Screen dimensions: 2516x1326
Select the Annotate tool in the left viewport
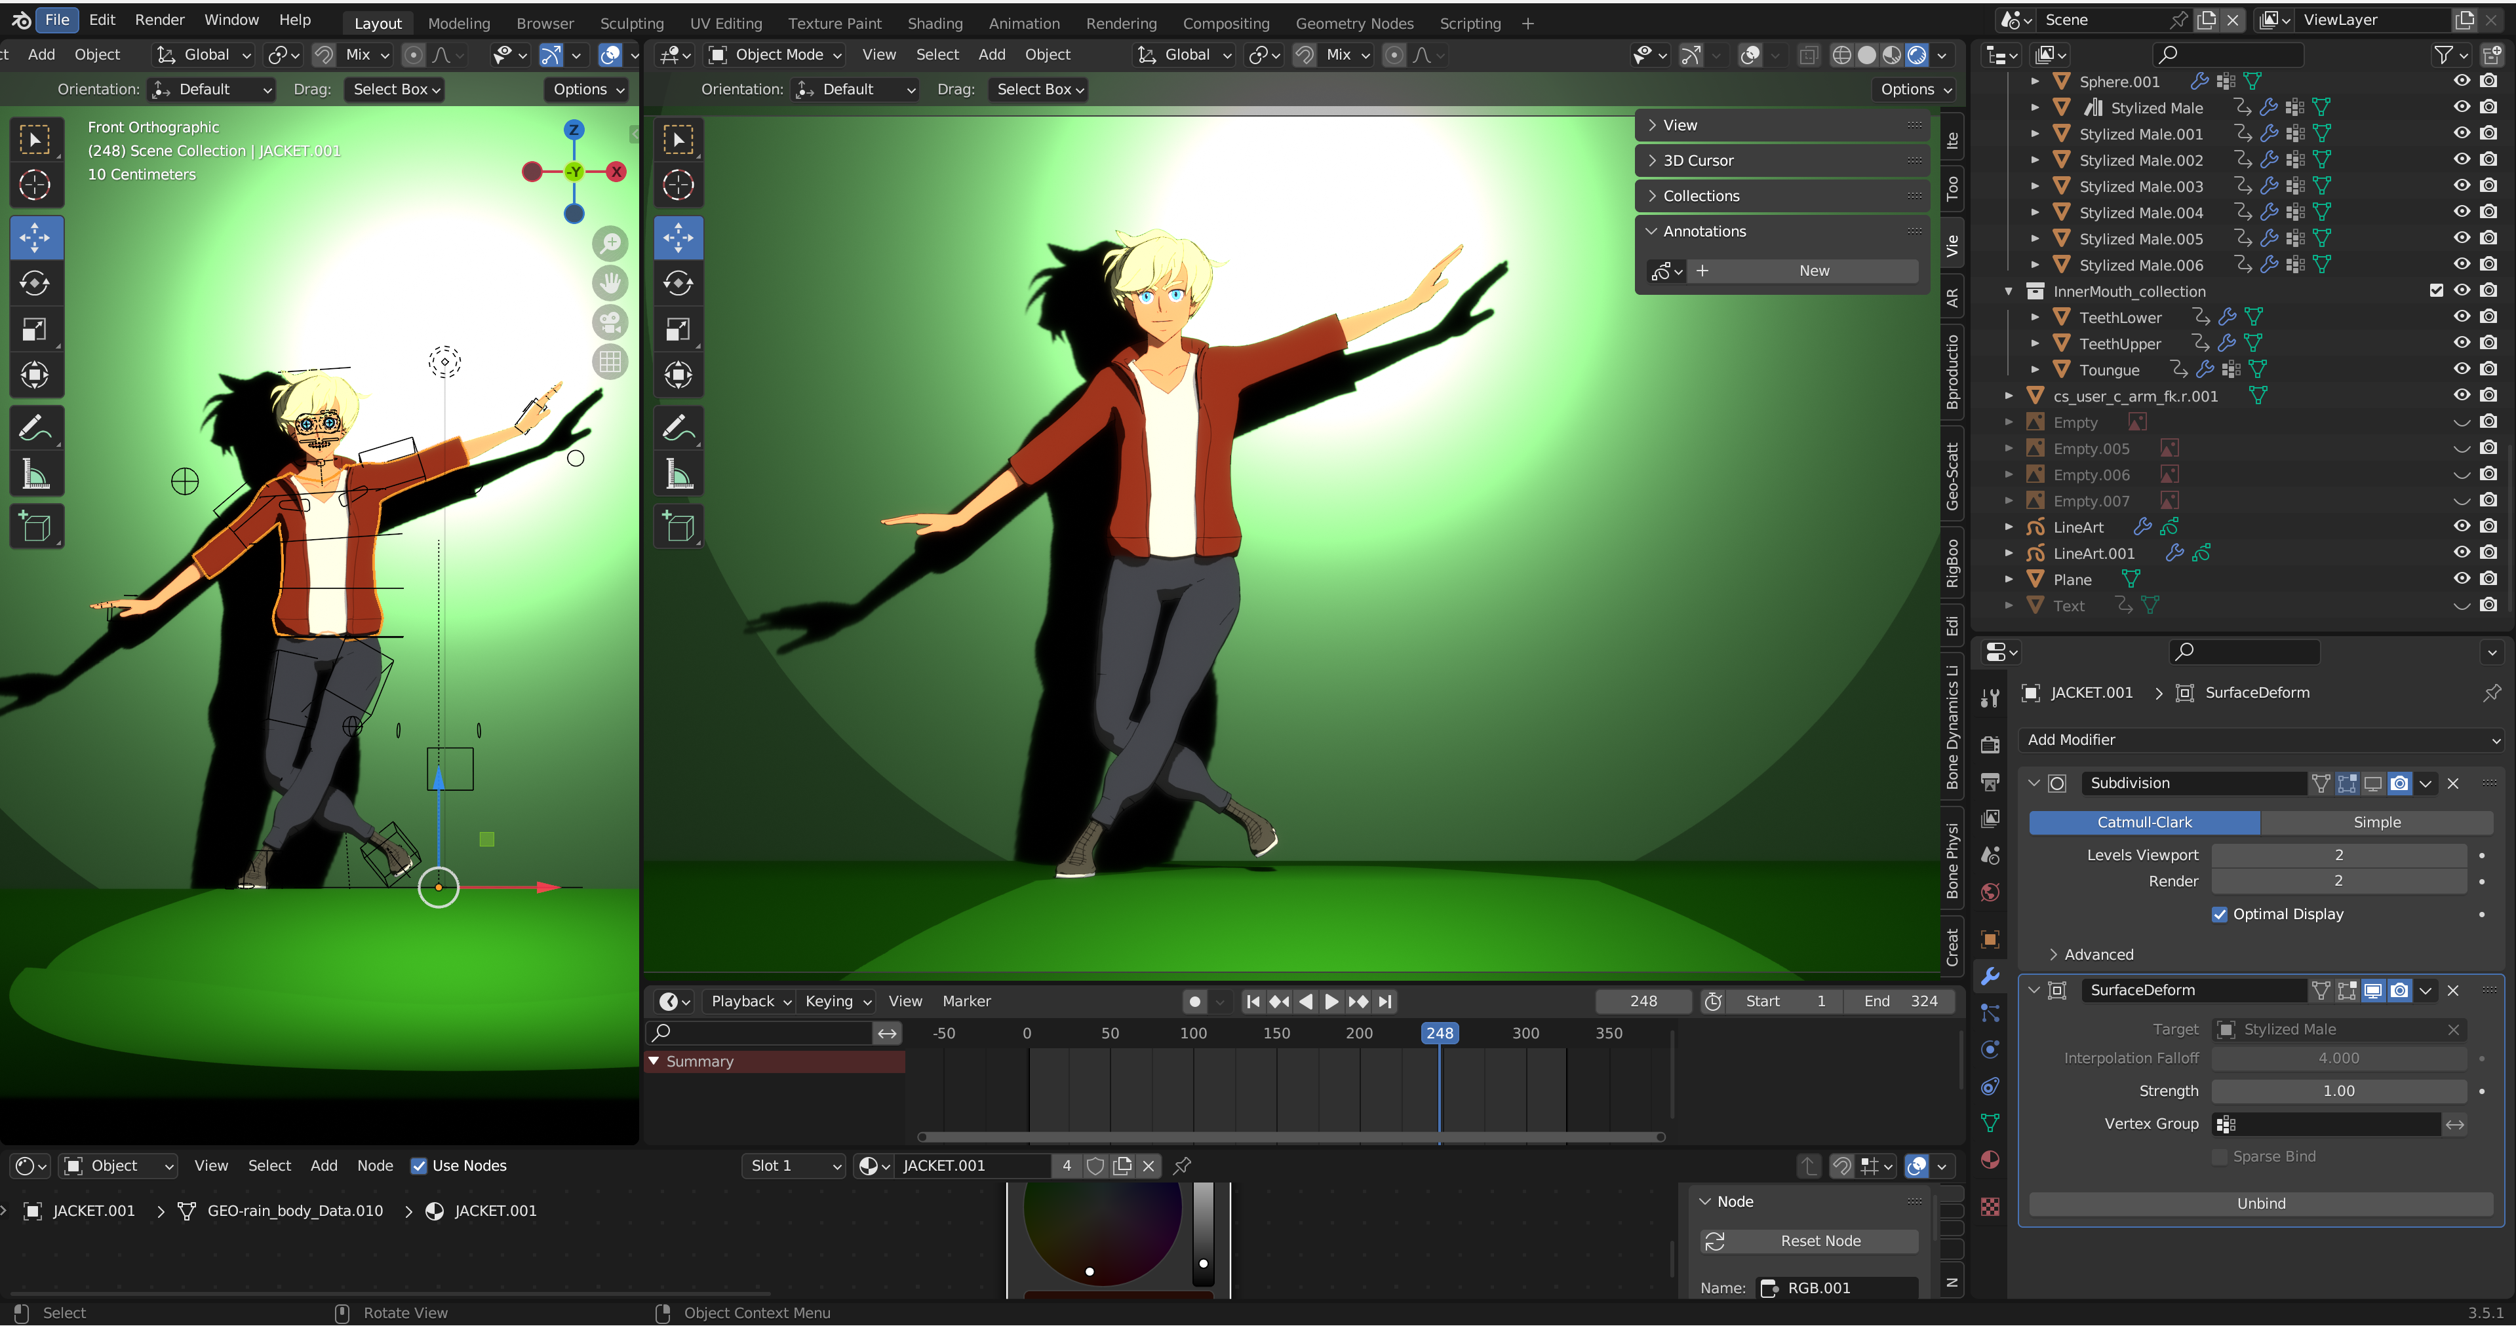point(35,428)
